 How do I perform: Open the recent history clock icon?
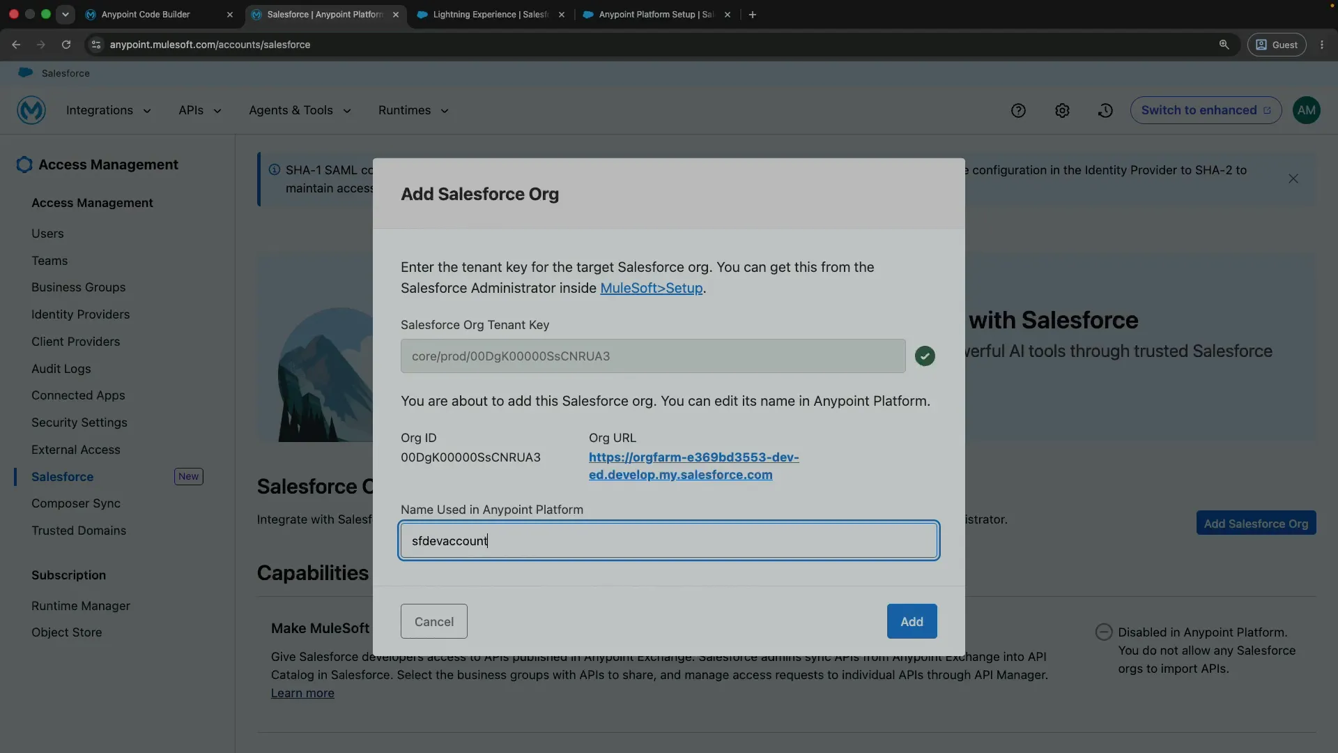(1105, 110)
